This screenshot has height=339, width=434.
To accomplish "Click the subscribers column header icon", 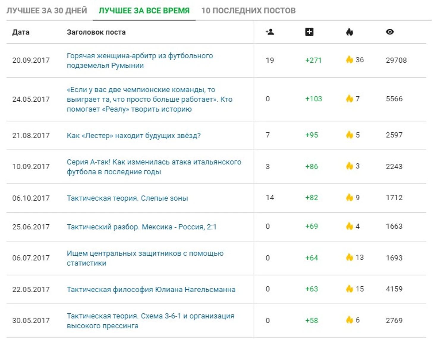I will [x=270, y=32].
